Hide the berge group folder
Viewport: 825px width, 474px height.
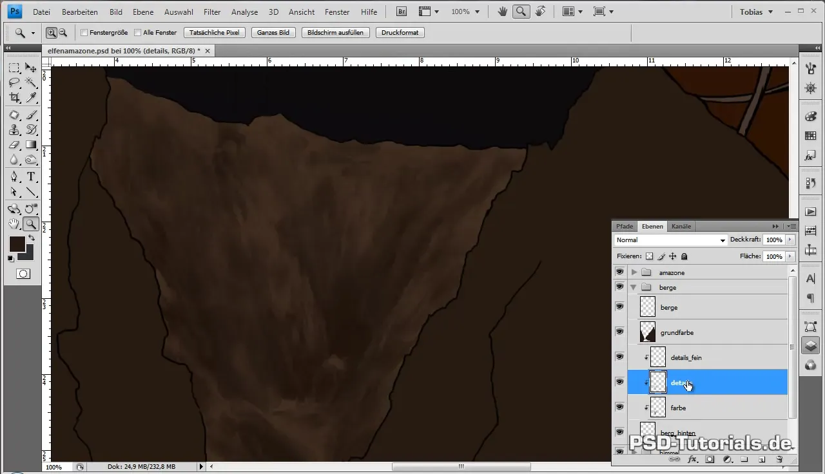click(x=619, y=287)
